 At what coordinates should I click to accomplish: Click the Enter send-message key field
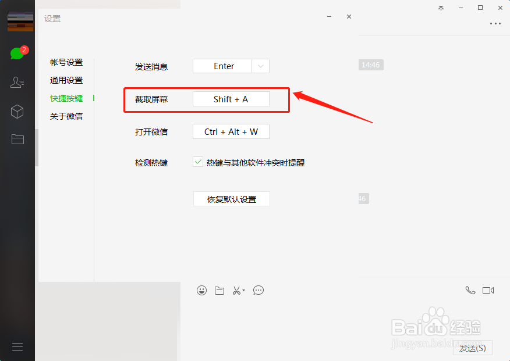pos(222,66)
